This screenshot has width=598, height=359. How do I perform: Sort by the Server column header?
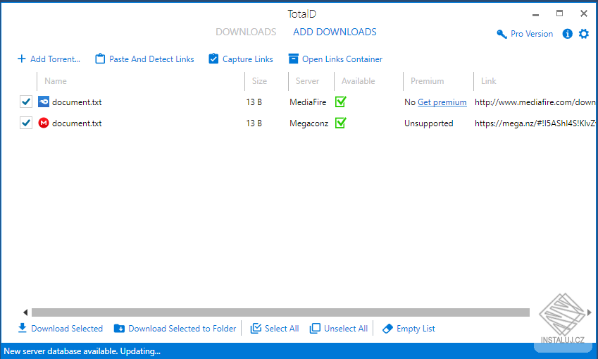click(x=307, y=81)
